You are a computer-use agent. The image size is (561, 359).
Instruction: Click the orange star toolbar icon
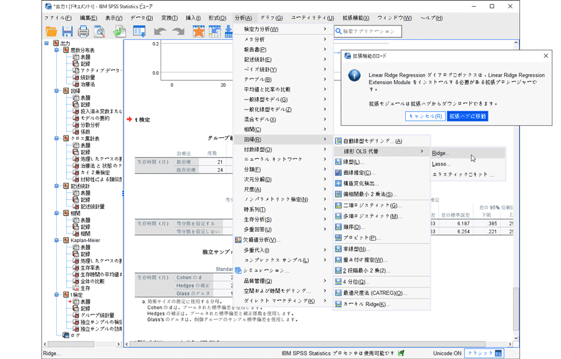click(x=198, y=31)
